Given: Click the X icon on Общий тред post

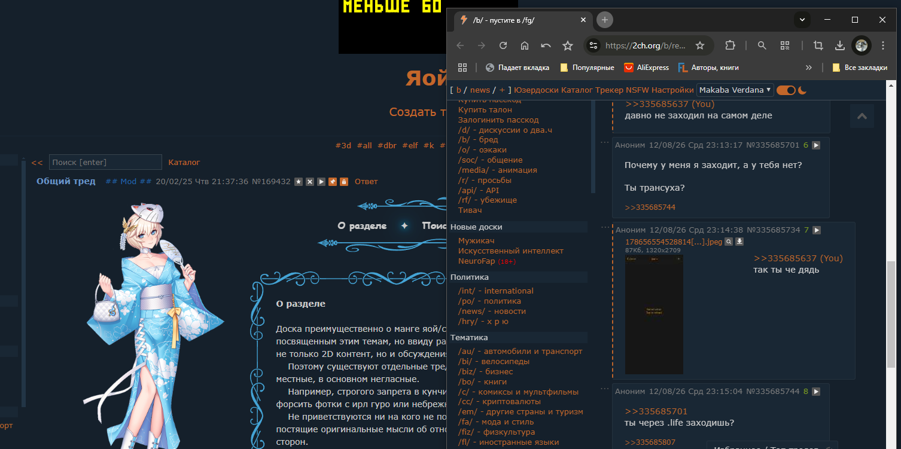Looking at the screenshot, I should click(310, 182).
